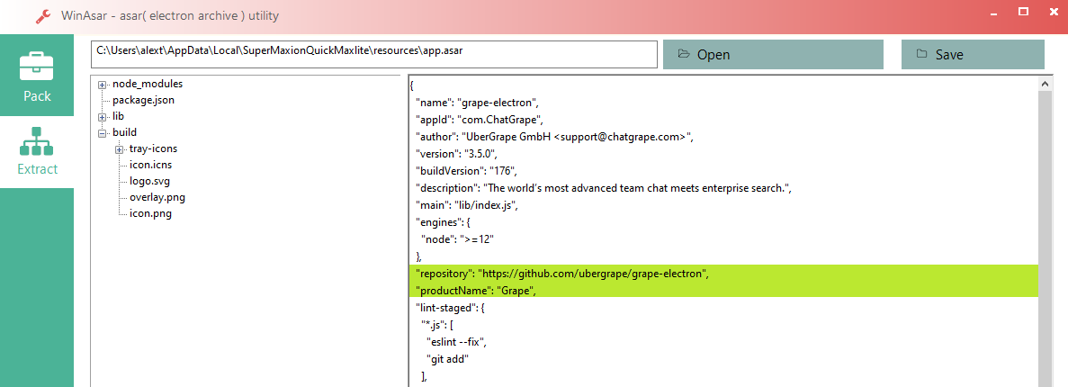Click the folder icon on Save button

coord(921,54)
